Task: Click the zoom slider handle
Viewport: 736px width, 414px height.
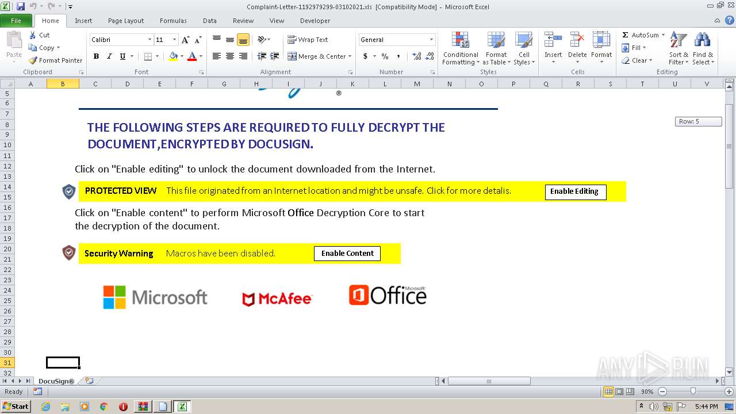Action: 693,392
